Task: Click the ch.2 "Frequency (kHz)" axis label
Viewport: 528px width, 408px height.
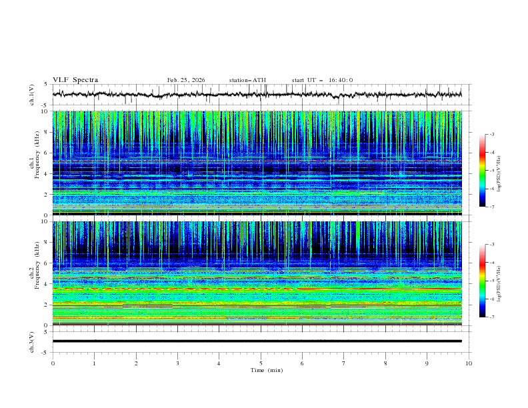Action: (37, 265)
